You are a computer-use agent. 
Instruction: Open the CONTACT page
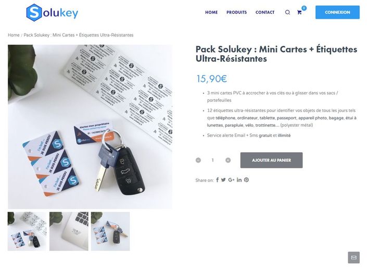[x=265, y=13]
